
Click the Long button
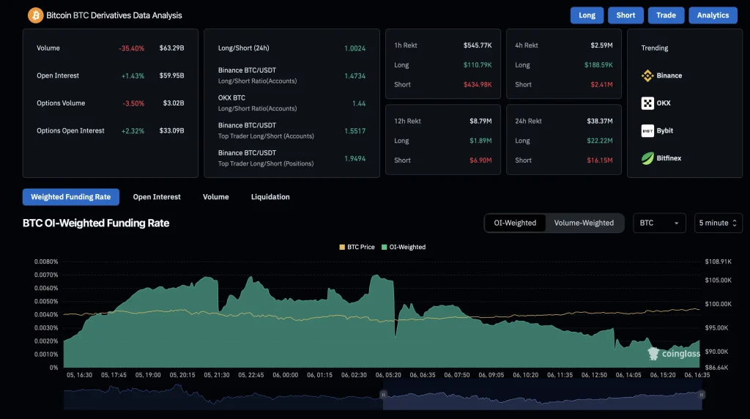587,15
